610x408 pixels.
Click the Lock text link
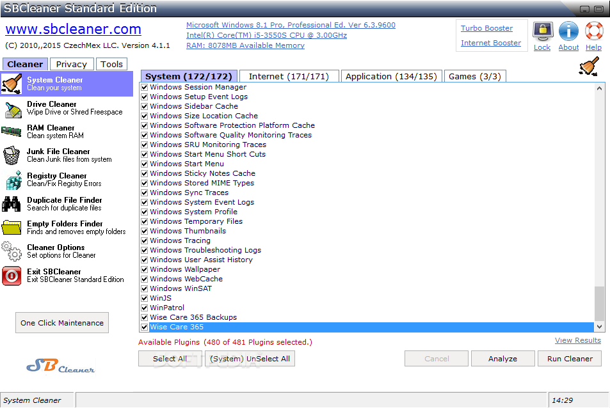[x=542, y=47]
